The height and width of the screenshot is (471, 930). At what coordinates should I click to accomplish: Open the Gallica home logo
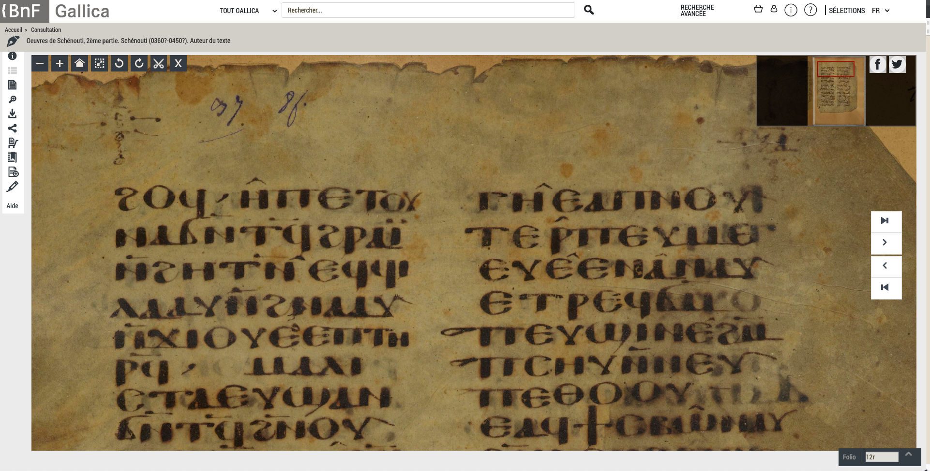pos(82,11)
